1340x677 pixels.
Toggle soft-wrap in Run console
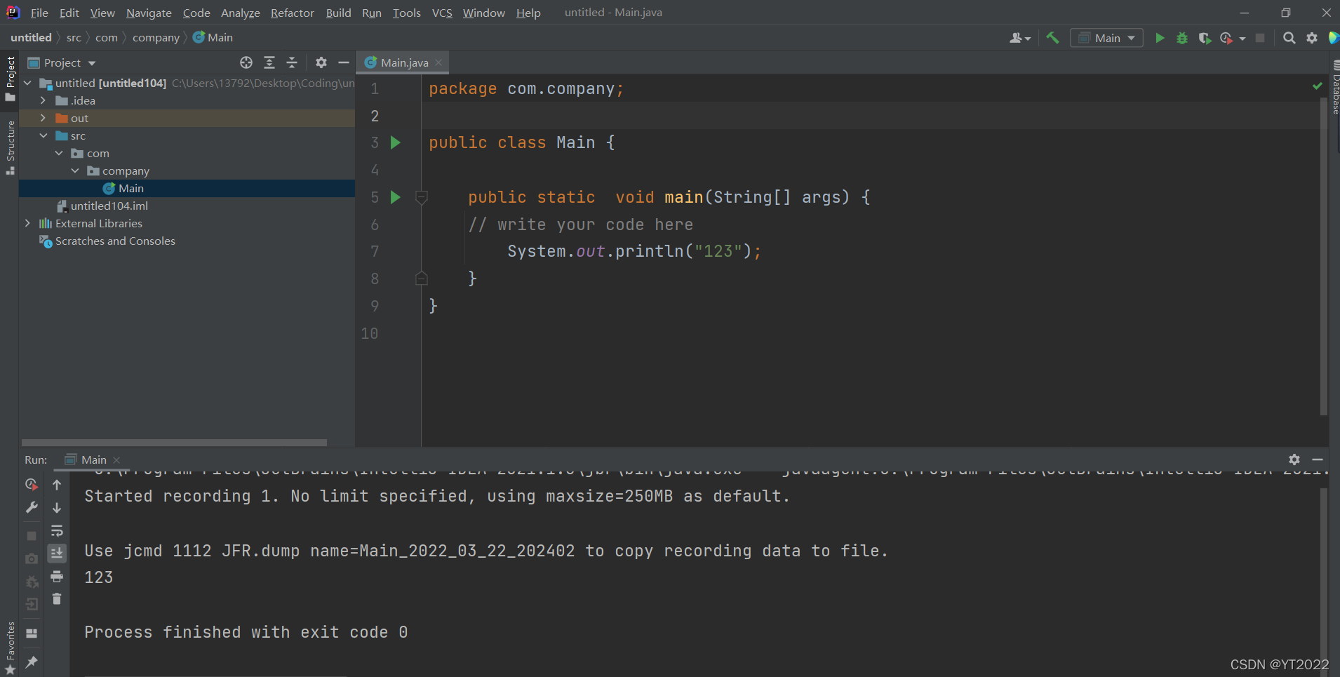[x=57, y=530]
